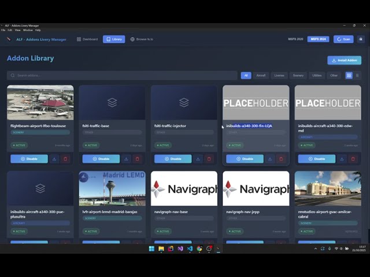Click download icon for fsltl-traffic-injector
The width and height of the screenshot is (370, 277).
click(x=198, y=159)
